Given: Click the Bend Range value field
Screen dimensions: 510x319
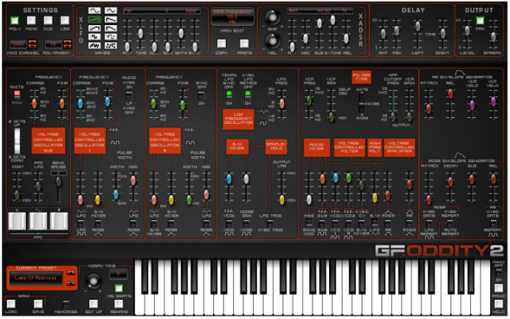Looking at the screenshot, I should (59, 172).
